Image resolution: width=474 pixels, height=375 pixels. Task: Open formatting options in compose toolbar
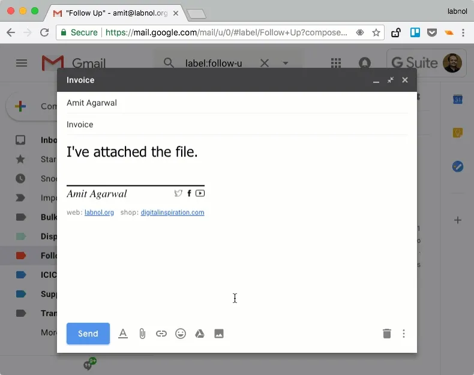(x=123, y=334)
